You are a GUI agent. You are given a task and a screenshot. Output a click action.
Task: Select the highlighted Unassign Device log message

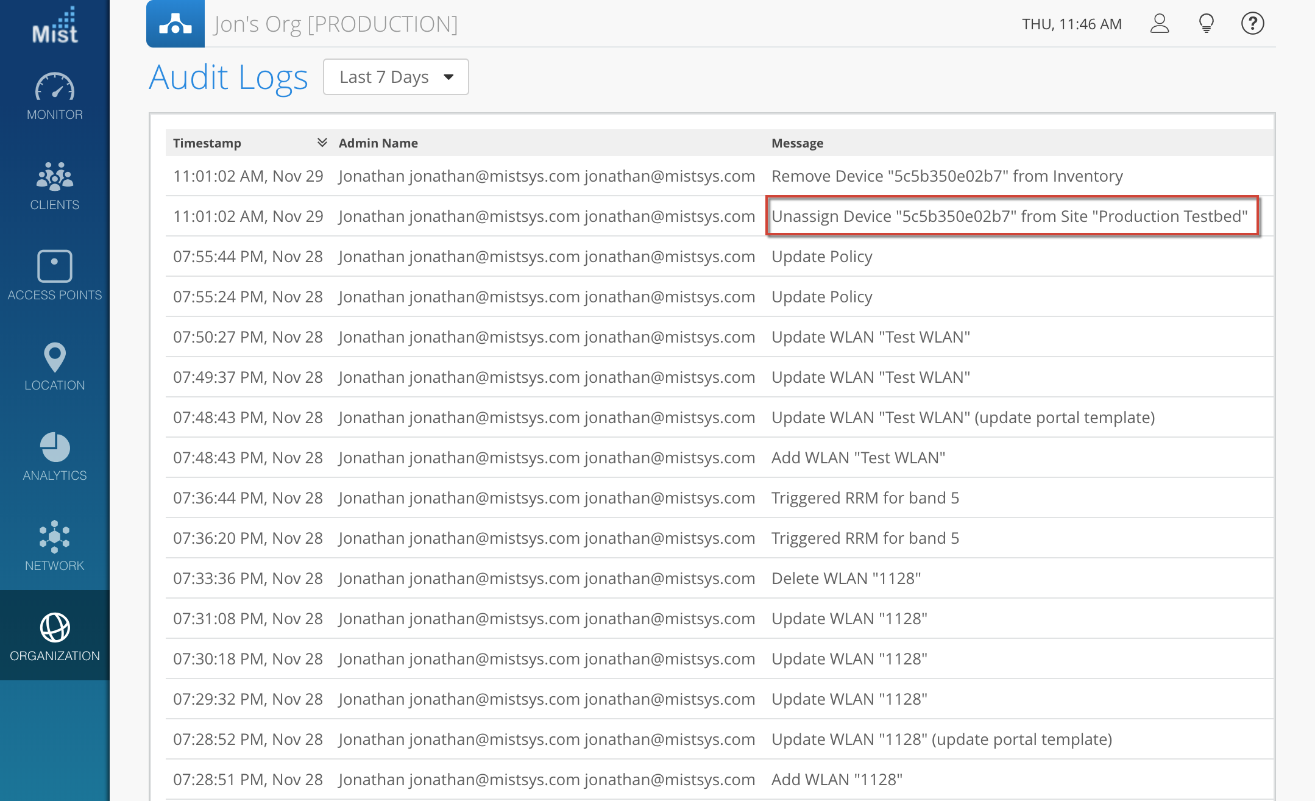click(x=1009, y=216)
